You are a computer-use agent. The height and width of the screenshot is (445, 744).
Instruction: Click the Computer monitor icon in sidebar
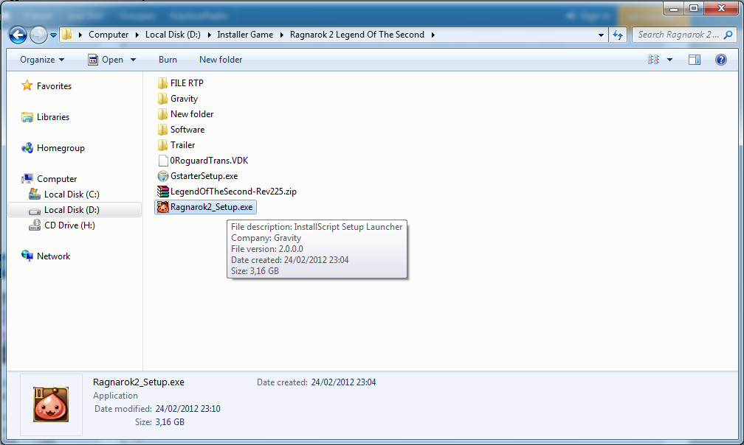tap(27, 178)
